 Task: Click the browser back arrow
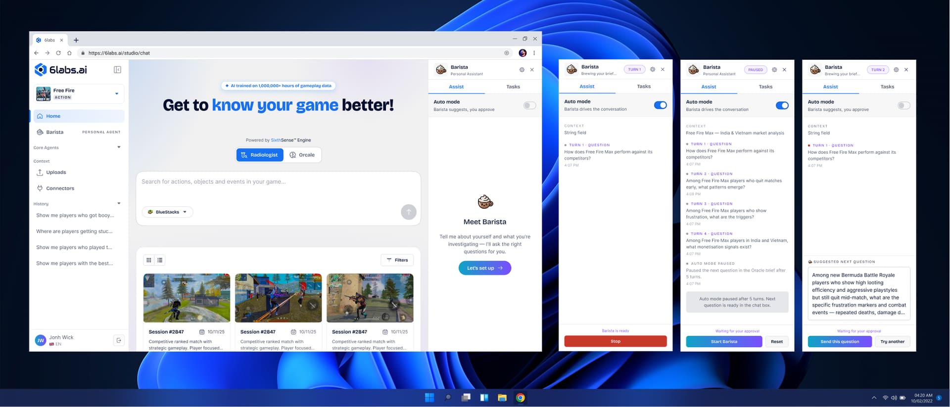coord(36,53)
